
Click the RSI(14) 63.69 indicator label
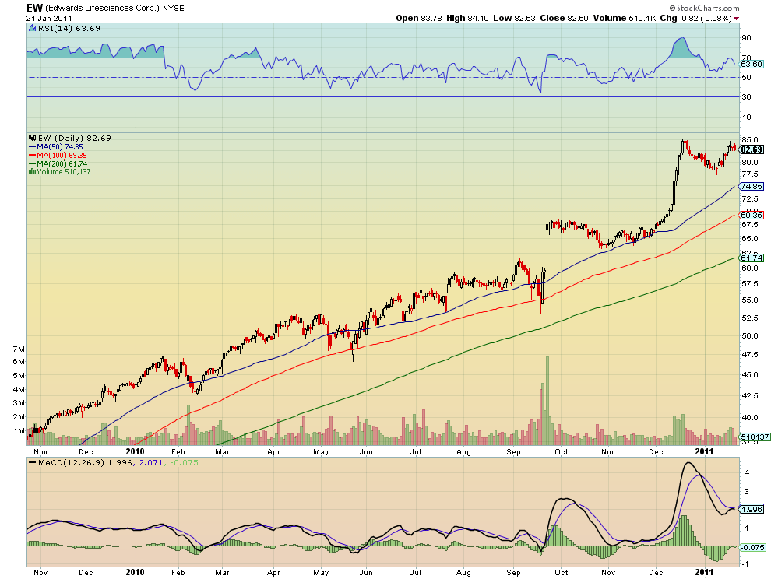coord(69,29)
